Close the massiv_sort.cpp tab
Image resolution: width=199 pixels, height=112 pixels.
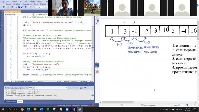(20, 12)
